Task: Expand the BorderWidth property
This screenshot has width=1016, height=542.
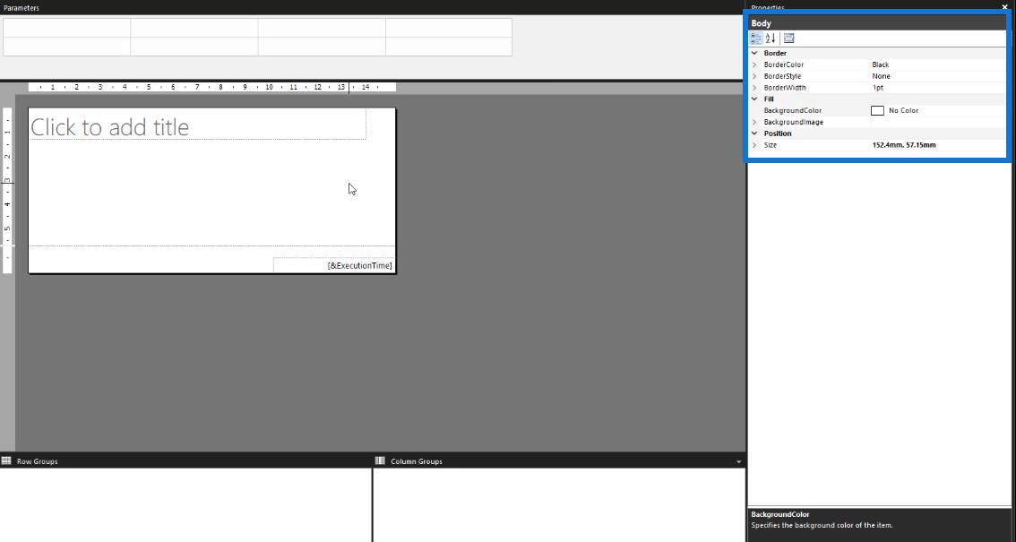Action: 754,88
